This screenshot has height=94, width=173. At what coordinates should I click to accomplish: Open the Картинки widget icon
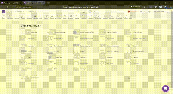click(10, 17)
